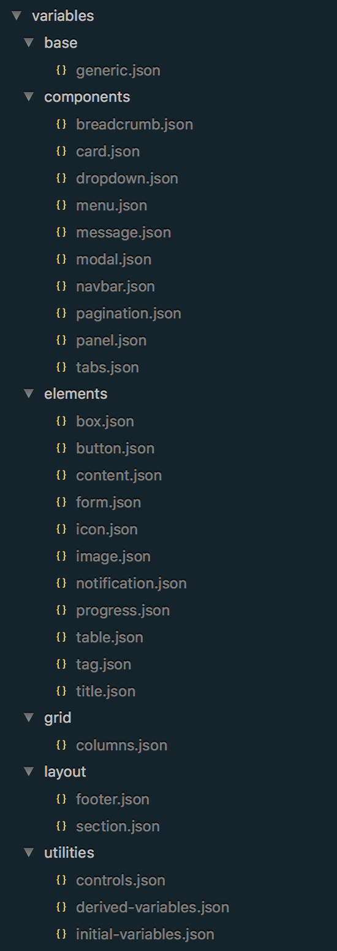Select the layout folder label
This screenshot has height=951, width=337.
click(65, 772)
